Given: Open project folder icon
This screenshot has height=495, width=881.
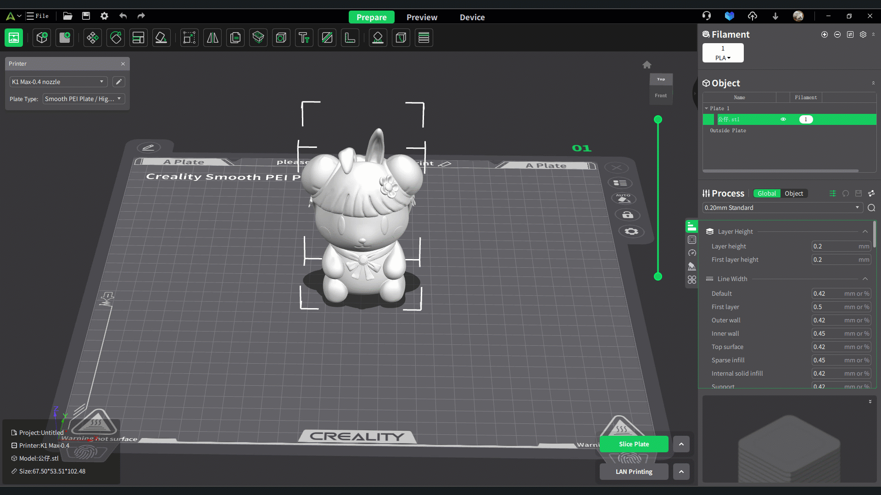Looking at the screenshot, I should tap(67, 16).
